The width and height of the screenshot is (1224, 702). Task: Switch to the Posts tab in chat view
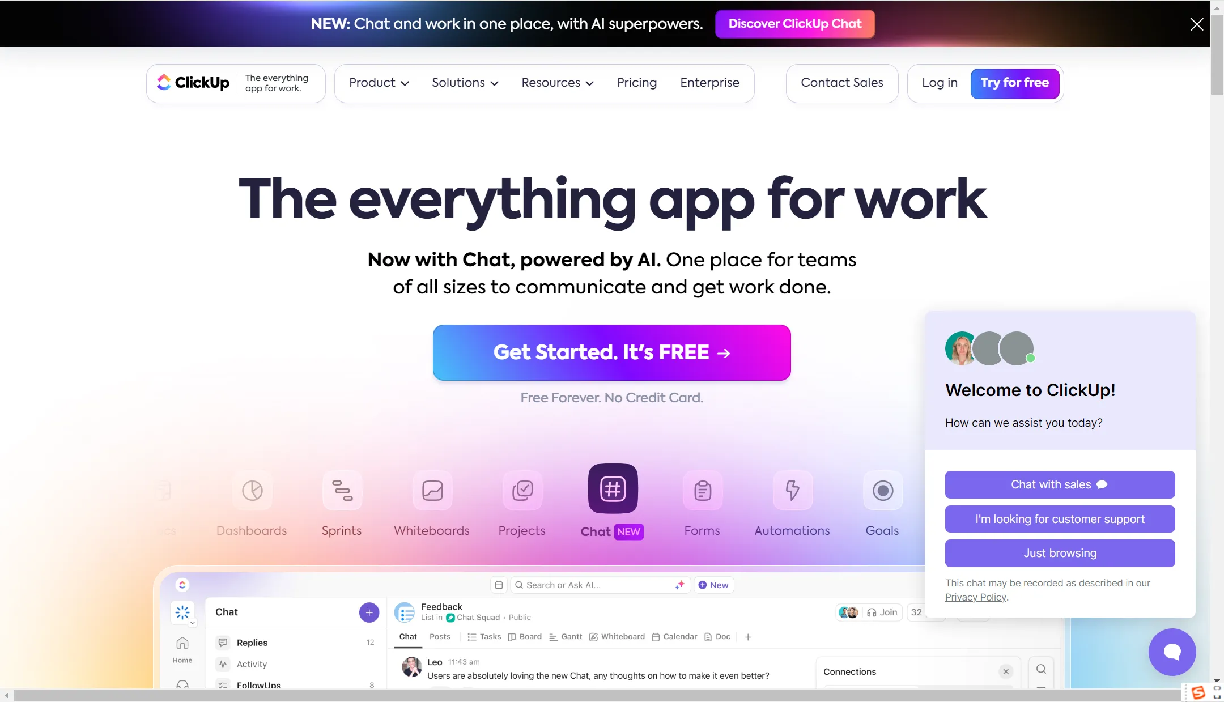440,636
